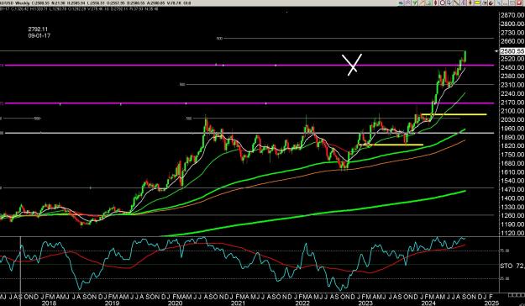The width and height of the screenshot is (525, 306).
Task: Click the horseshoe magnet toolbar icon
Action: click(x=491, y=3)
